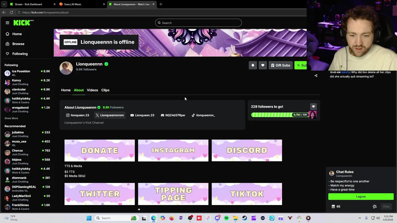Click the follower goal progress bar

pyautogui.click(x=280, y=115)
